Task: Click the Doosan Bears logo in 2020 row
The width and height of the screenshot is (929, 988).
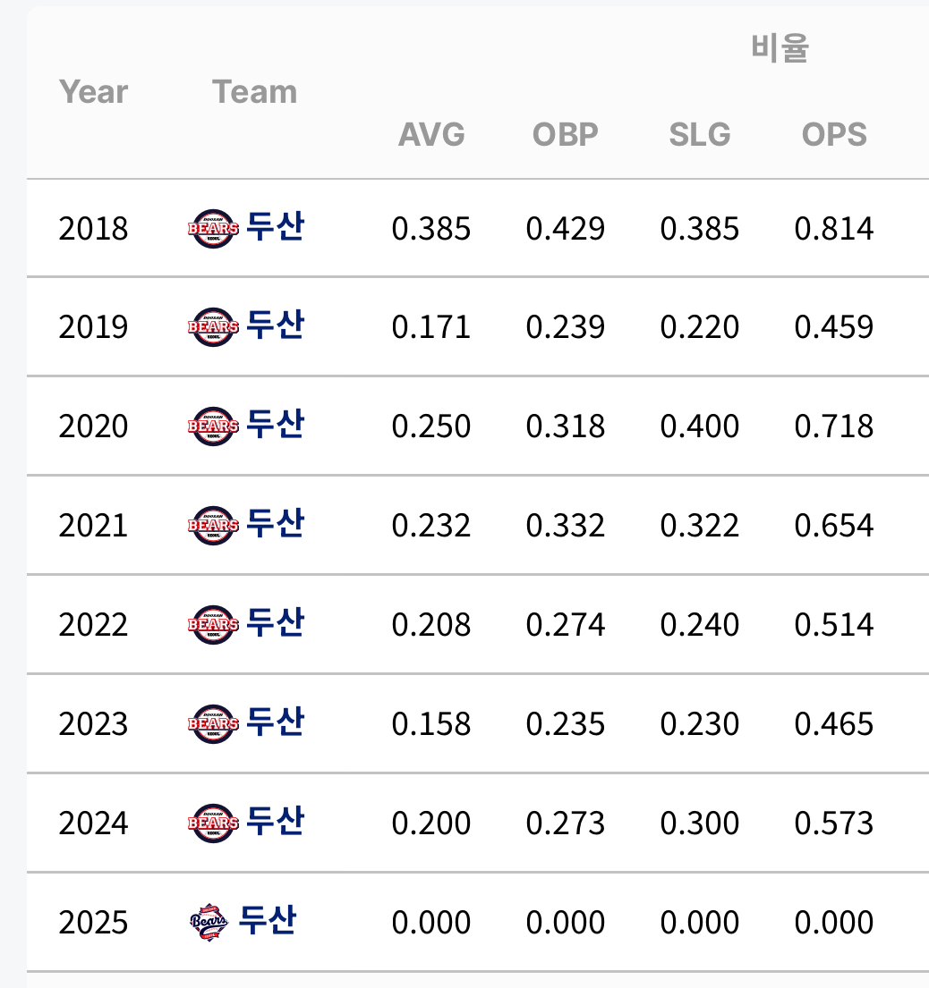Action: click(x=214, y=426)
